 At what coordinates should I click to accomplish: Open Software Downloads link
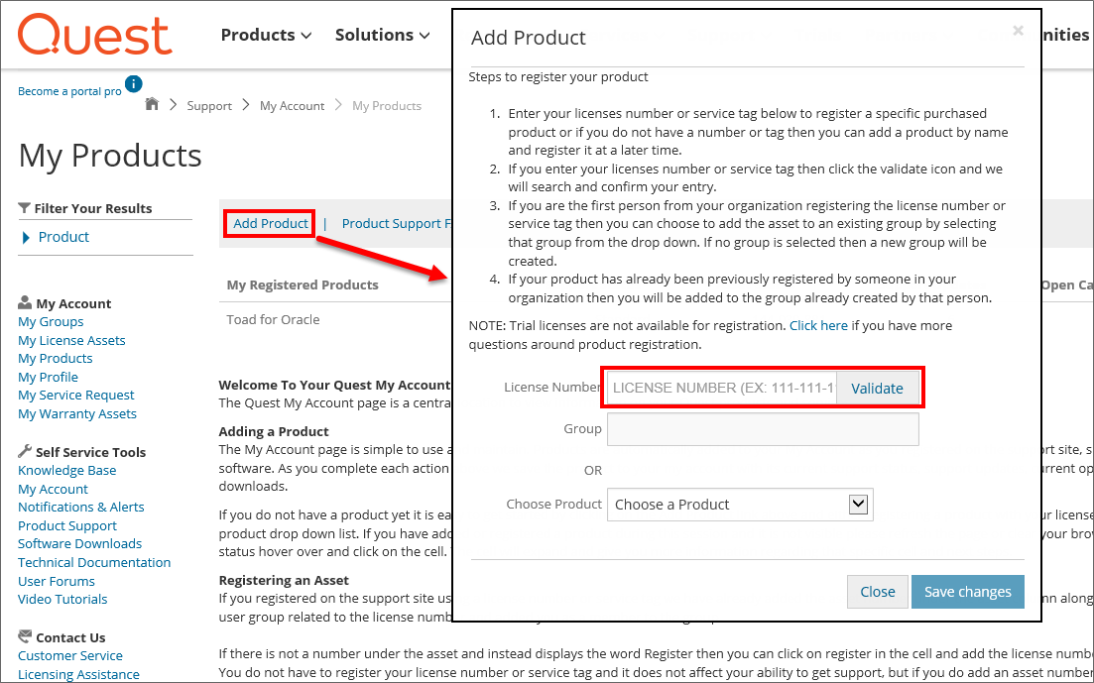point(79,543)
